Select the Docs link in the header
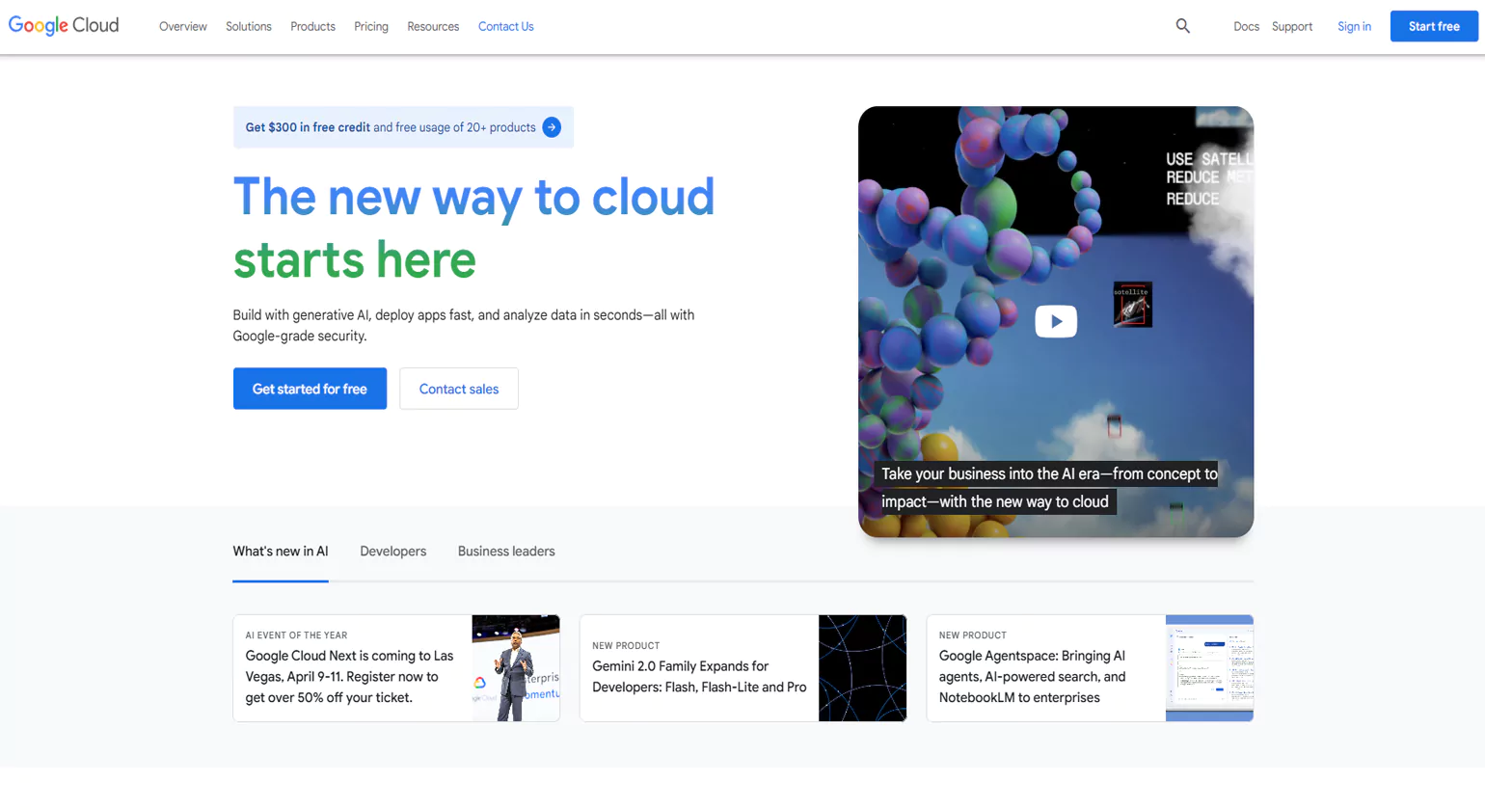The image size is (1485, 810). coord(1246,26)
